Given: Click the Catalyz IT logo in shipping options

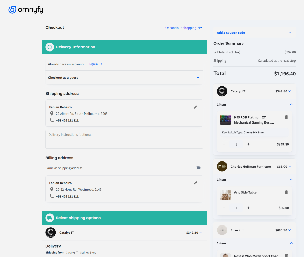Looking at the screenshot, I should click(x=51, y=233).
